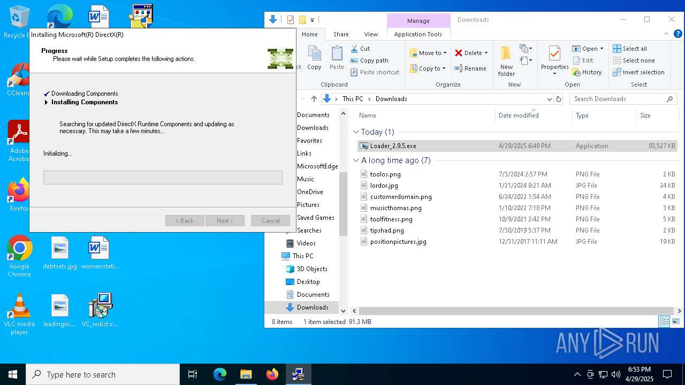This screenshot has width=685, height=385.
Task: Open Microsoft Edge from the taskbar
Action: [x=220, y=374]
